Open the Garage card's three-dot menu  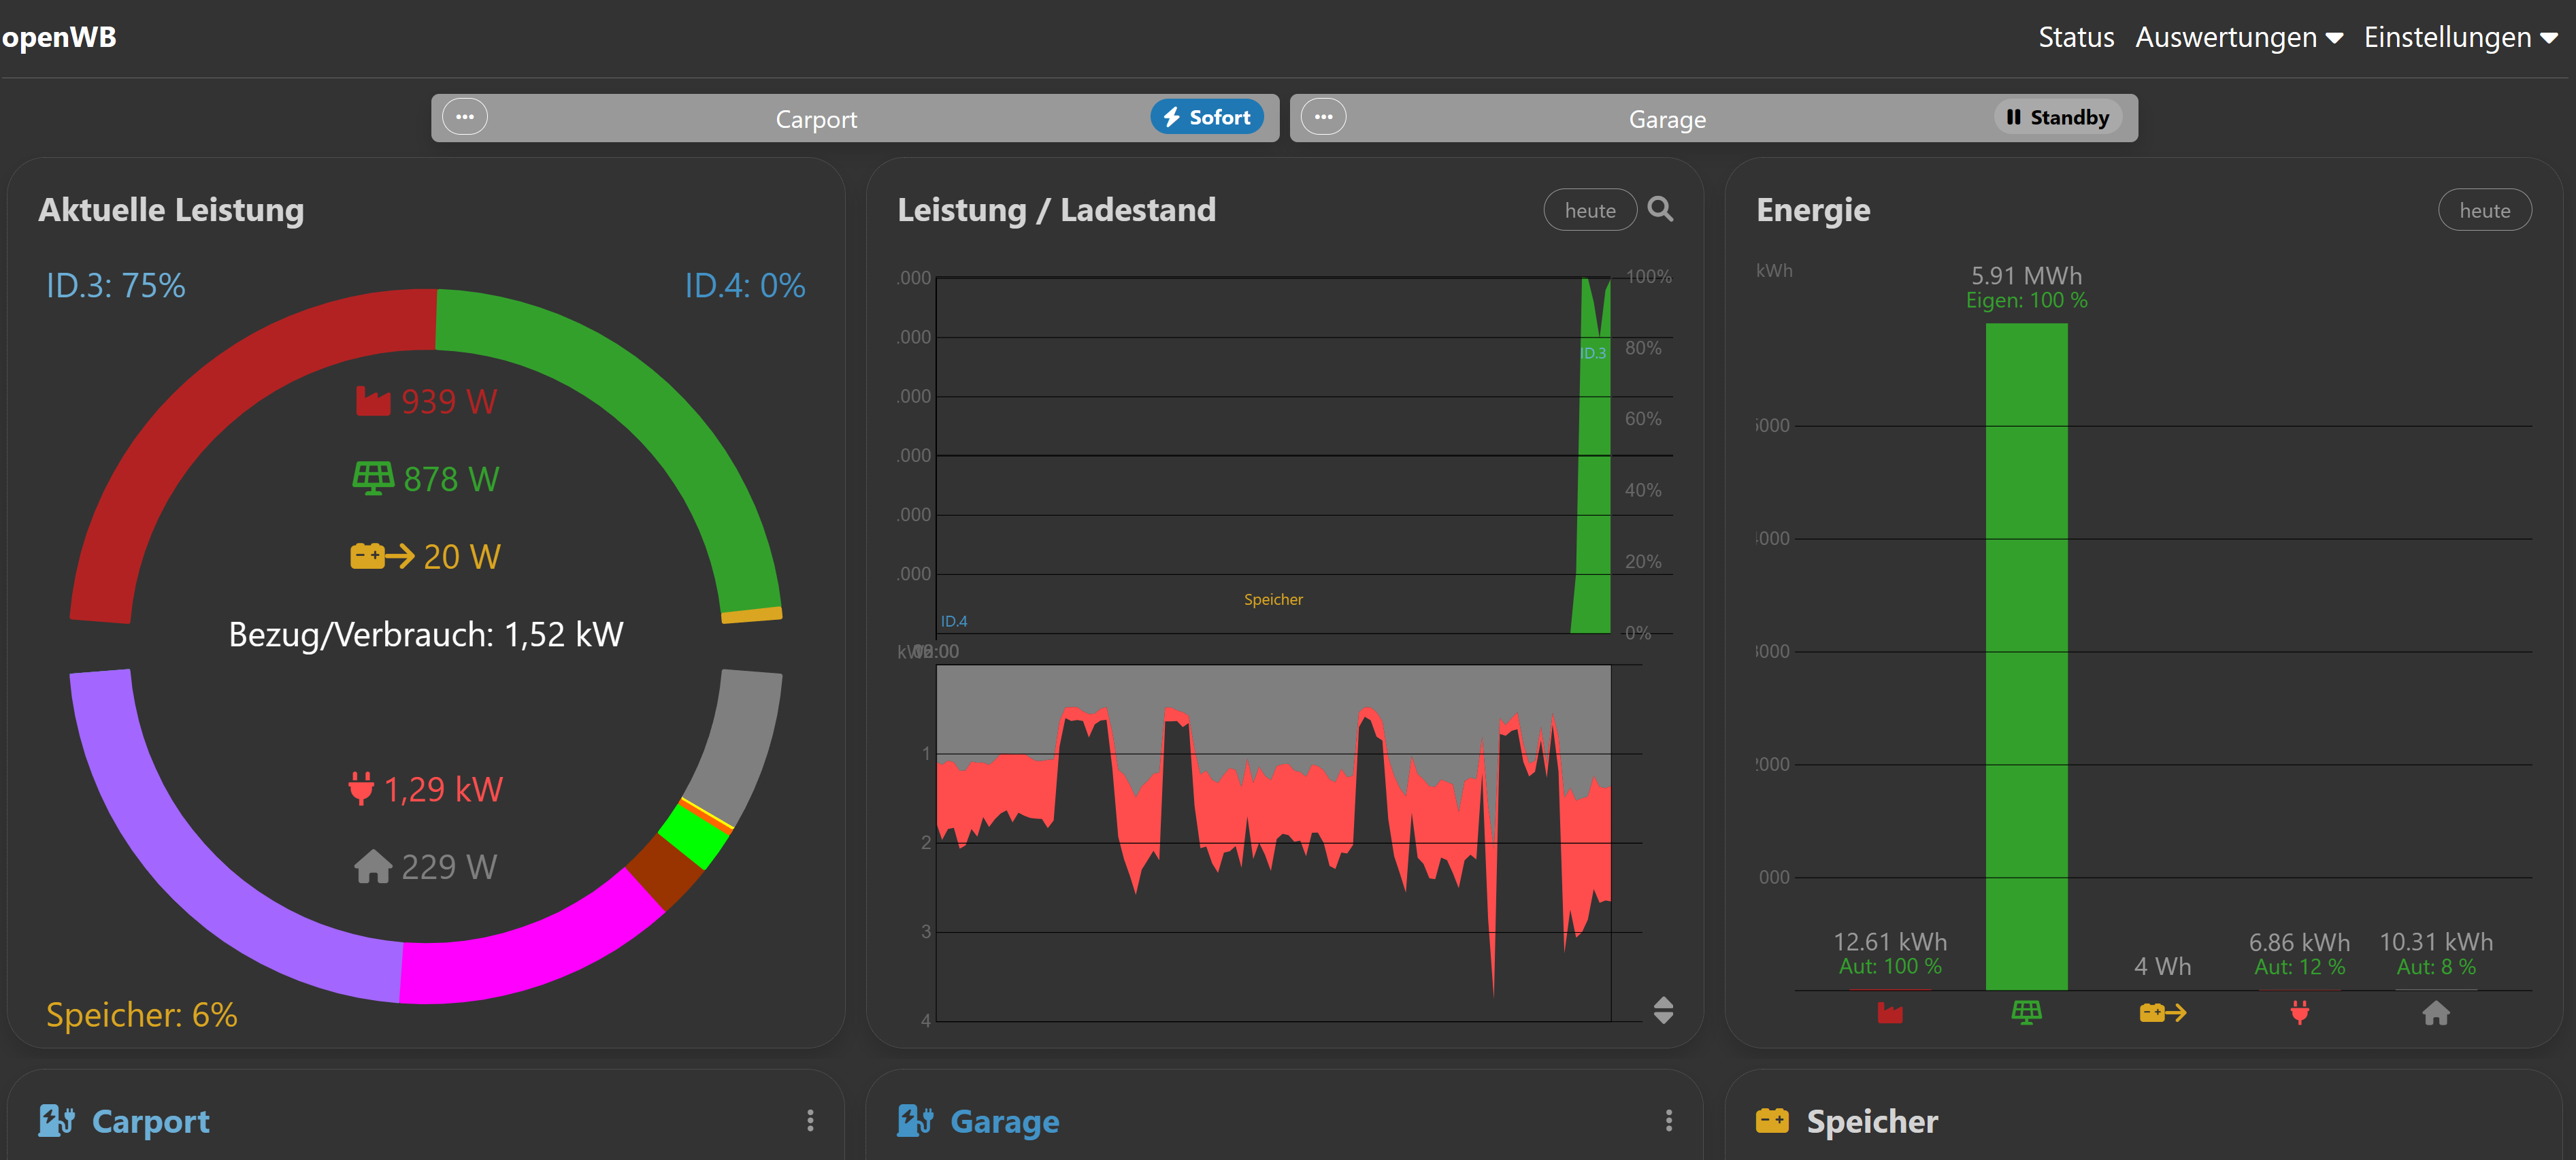pos(1668,1121)
